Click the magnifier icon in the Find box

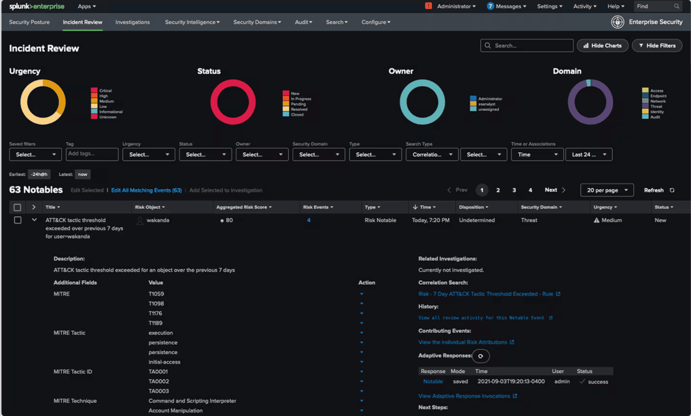(677, 6)
